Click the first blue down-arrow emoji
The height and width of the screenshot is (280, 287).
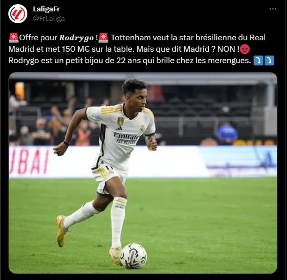coord(258,60)
